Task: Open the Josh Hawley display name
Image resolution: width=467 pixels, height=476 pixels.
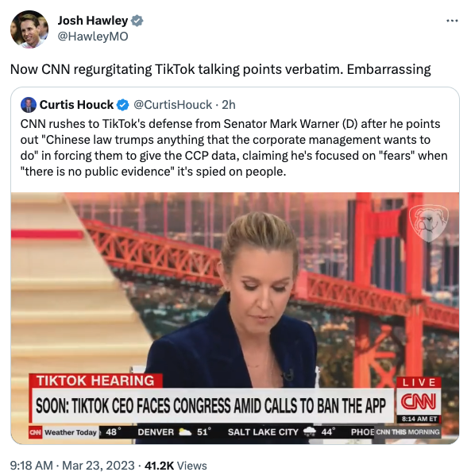Action: (x=93, y=21)
